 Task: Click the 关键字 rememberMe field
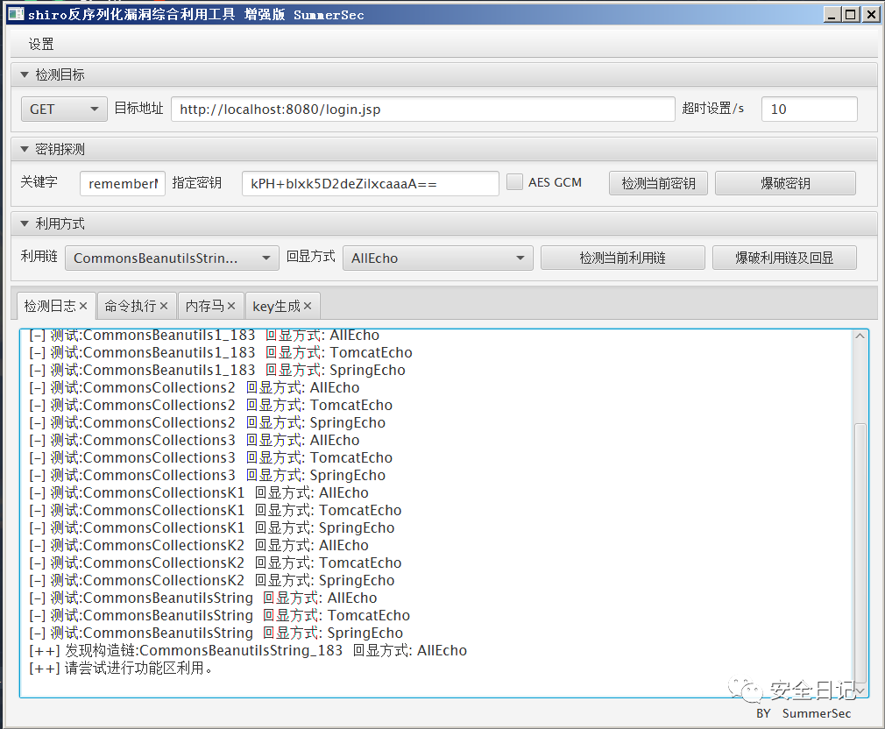pos(123,183)
